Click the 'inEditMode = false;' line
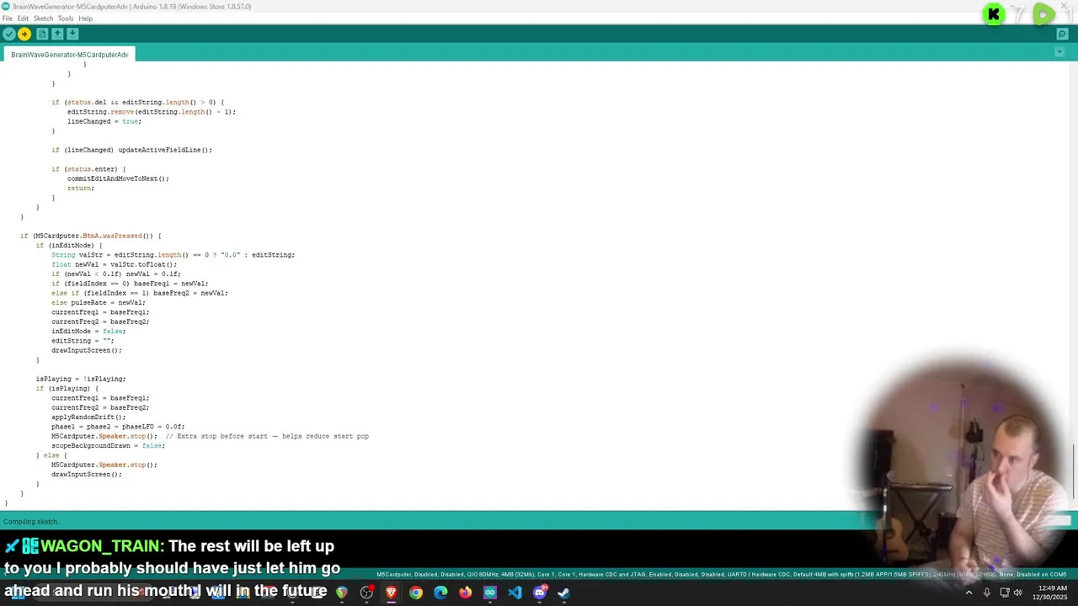Image resolution: width=1078 pixels, height=606 pixels. [x=88, y=331]
